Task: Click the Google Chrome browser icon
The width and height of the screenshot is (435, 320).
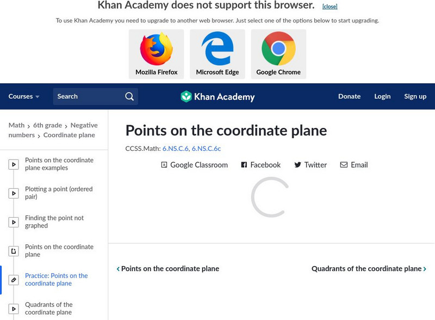Action: pos(278,49)
